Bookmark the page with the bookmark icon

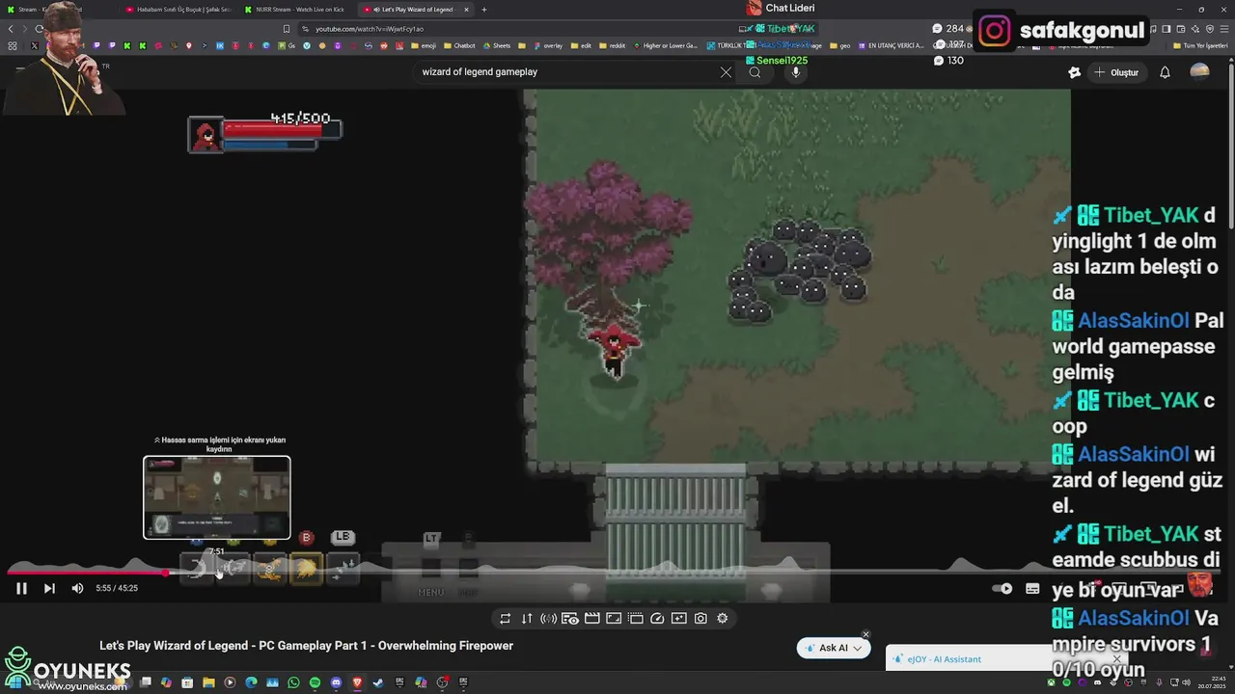pyautogui.click(x=287, y=29)
